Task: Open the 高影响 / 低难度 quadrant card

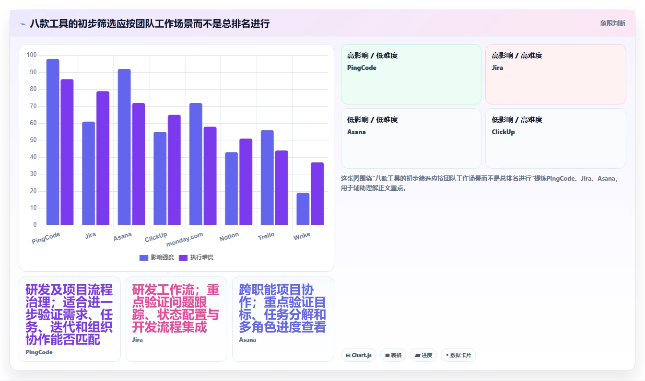Action: 411,74
